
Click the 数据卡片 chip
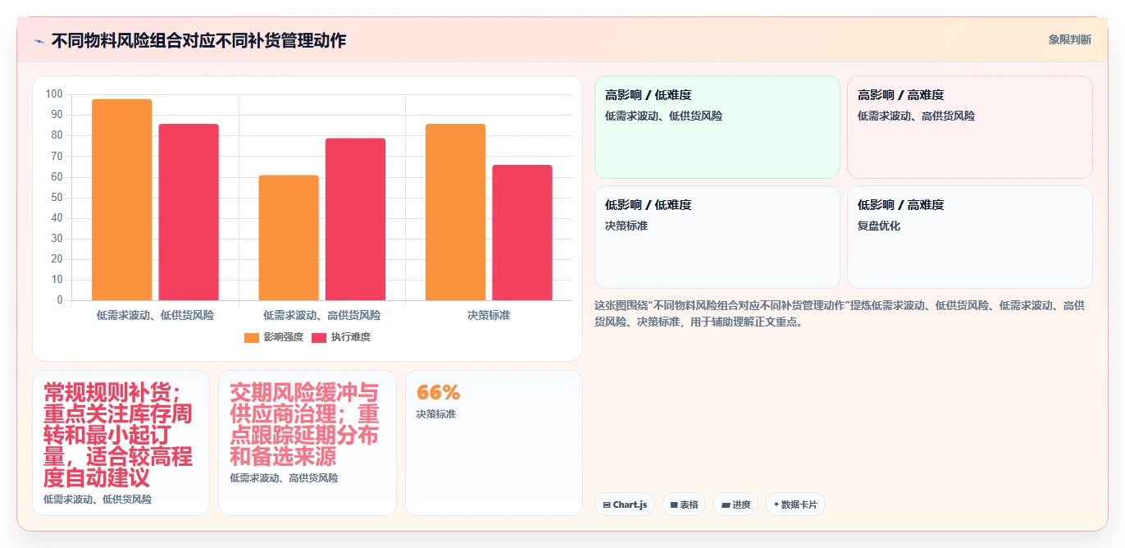pyautogui.click(x=795, y=505)
